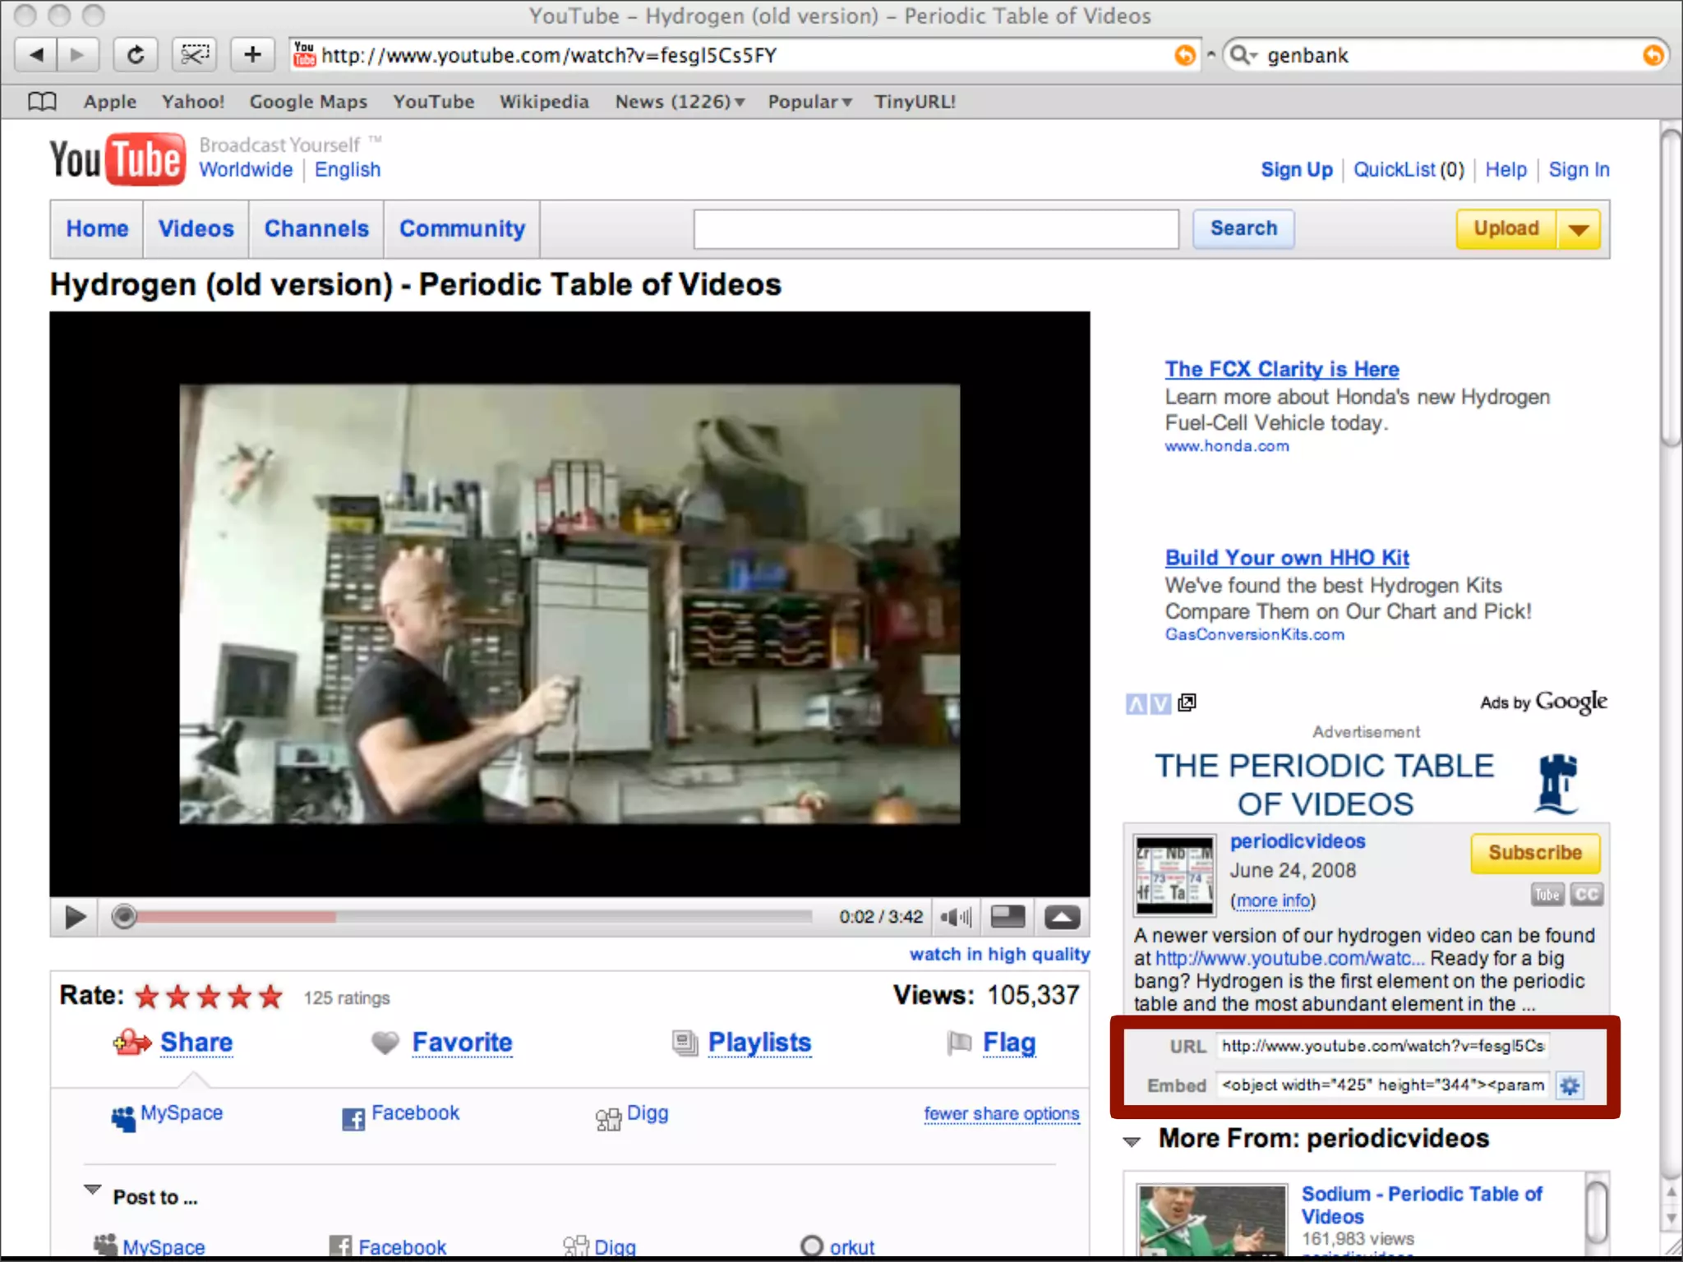
Task: Rate video with the fifth star
Action: coord(270,997)
